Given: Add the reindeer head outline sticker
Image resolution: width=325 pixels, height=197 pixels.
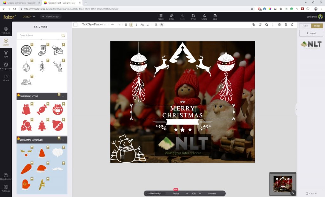Looking at the screenshot, I should [58, 67].
